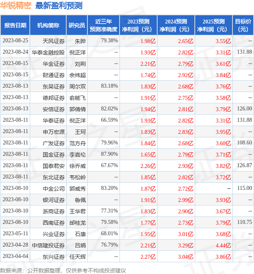254x274 pixels.
Task: Click the date 2023-04-04
Action: (x=15, y=256)
